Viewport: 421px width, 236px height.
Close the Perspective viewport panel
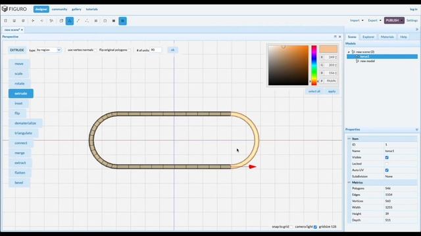point(339,37)
